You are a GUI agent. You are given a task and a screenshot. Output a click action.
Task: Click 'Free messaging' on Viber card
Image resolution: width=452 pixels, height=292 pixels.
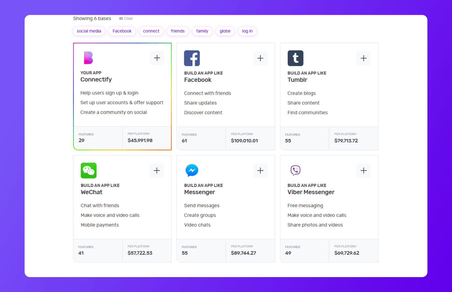coord(305,206)
